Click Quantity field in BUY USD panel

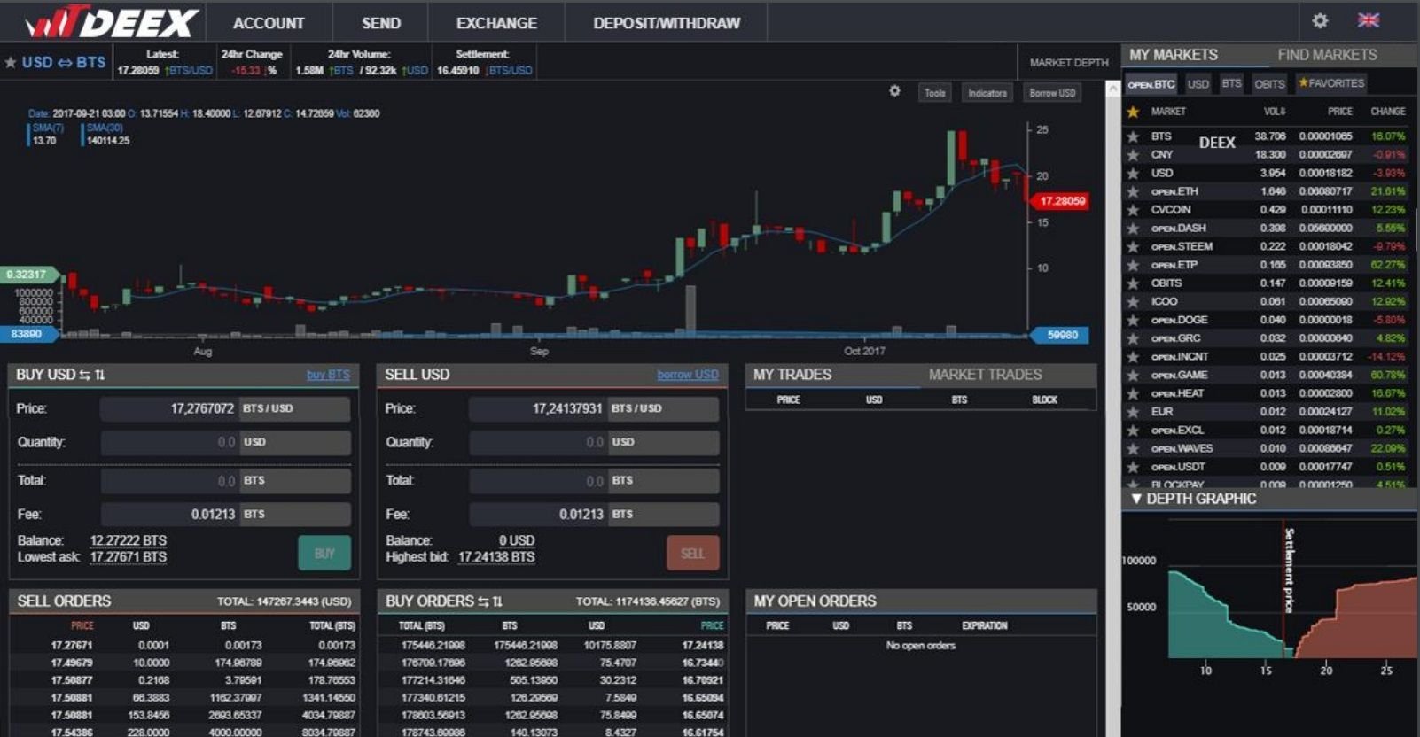pos(226,442)
